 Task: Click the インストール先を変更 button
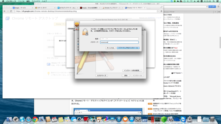tap(132, 71)
